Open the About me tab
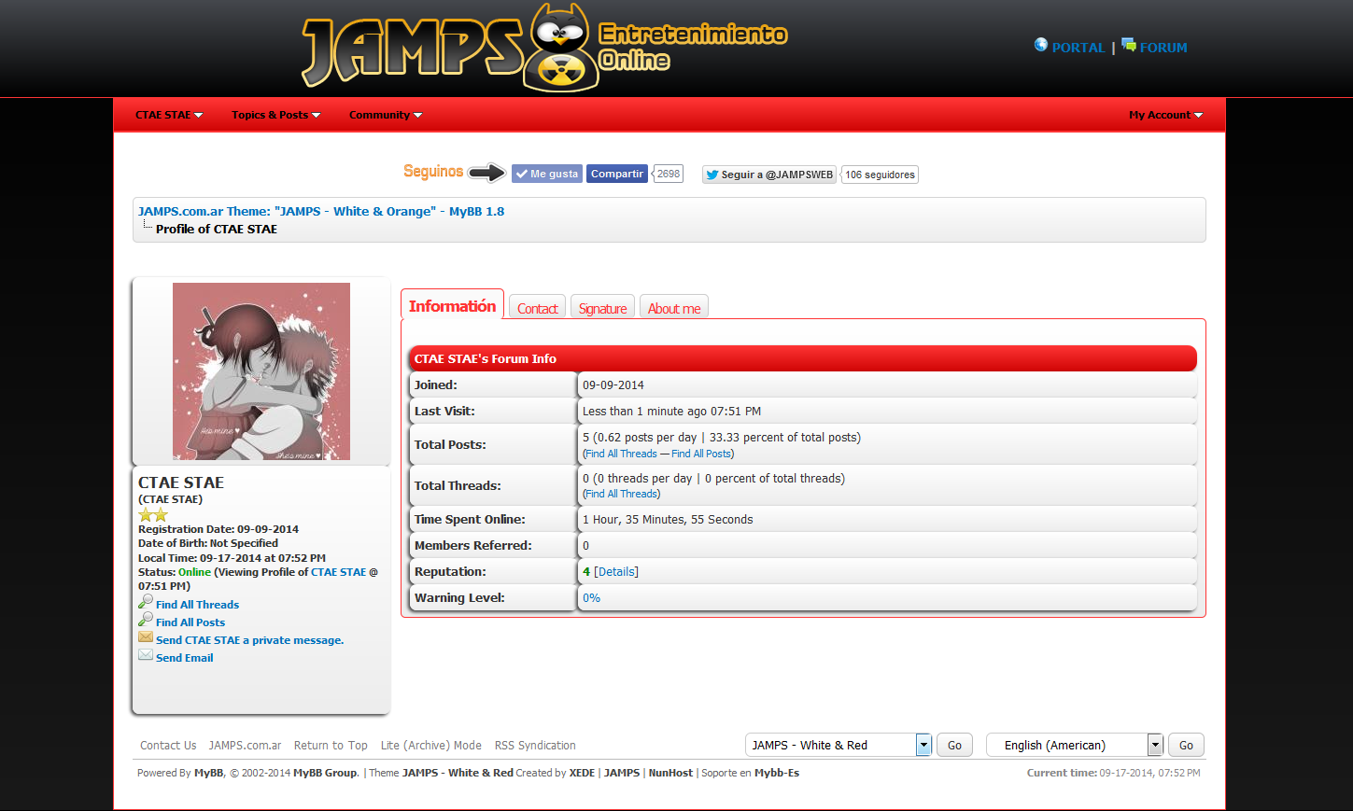Viewport: 1353px width, 811px height. [x=674, y=308]
